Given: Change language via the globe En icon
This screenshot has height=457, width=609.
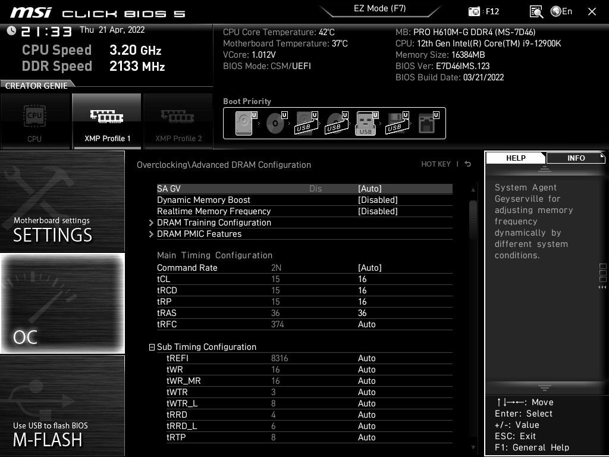Looking at the screenshot, I should click(561, 12).
